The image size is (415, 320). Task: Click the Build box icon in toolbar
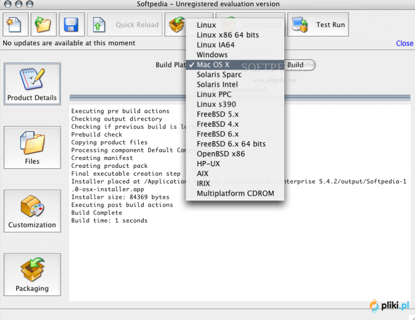[x=176, y=24]
